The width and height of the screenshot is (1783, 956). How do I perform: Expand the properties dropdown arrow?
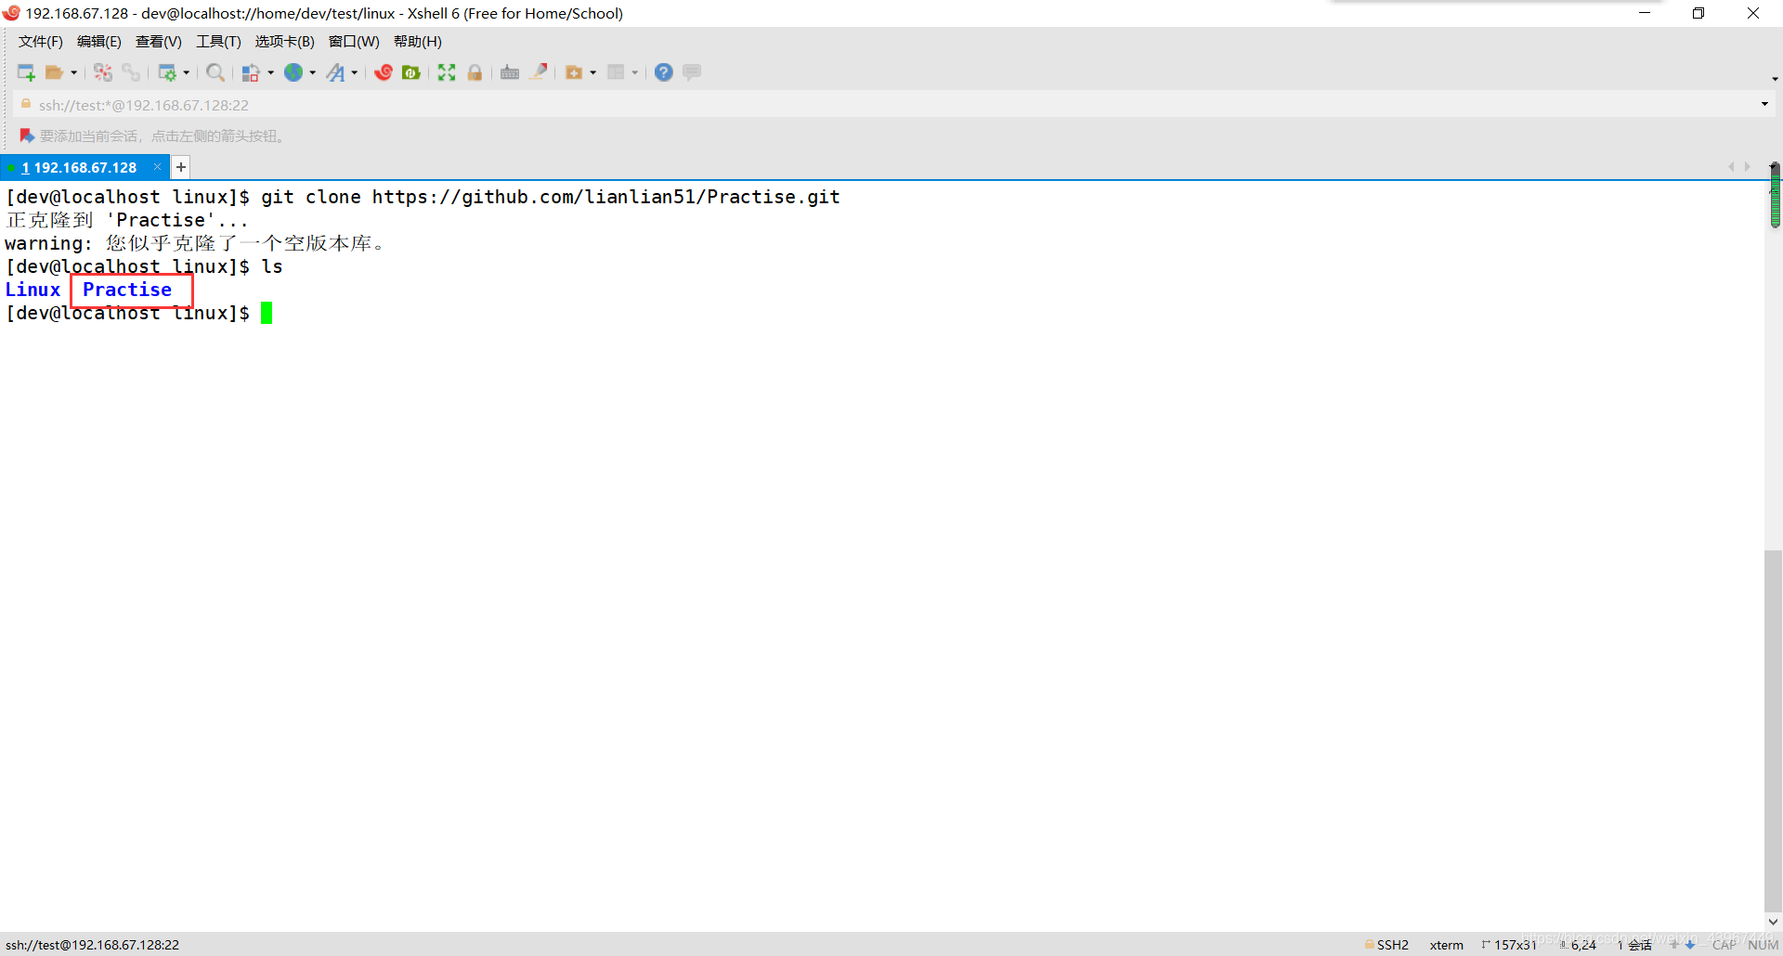click(x=187, y=72)
